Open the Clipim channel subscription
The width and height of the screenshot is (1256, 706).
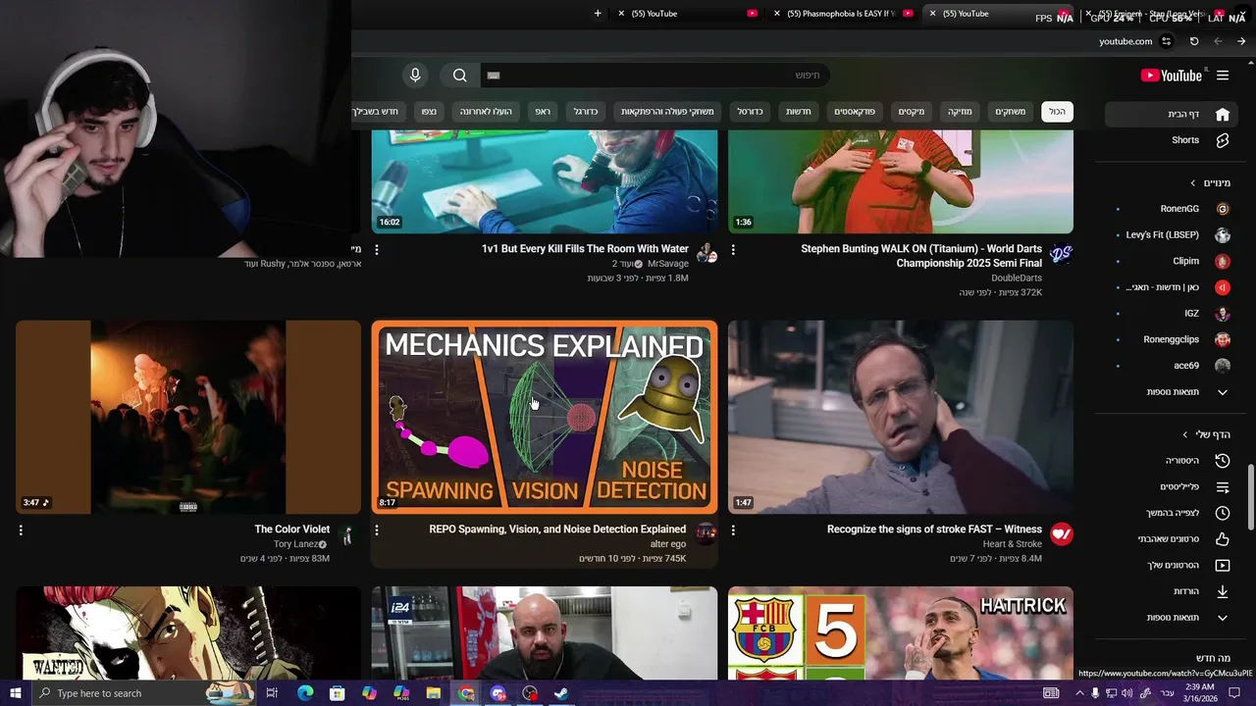click(x=1170, y=262)
